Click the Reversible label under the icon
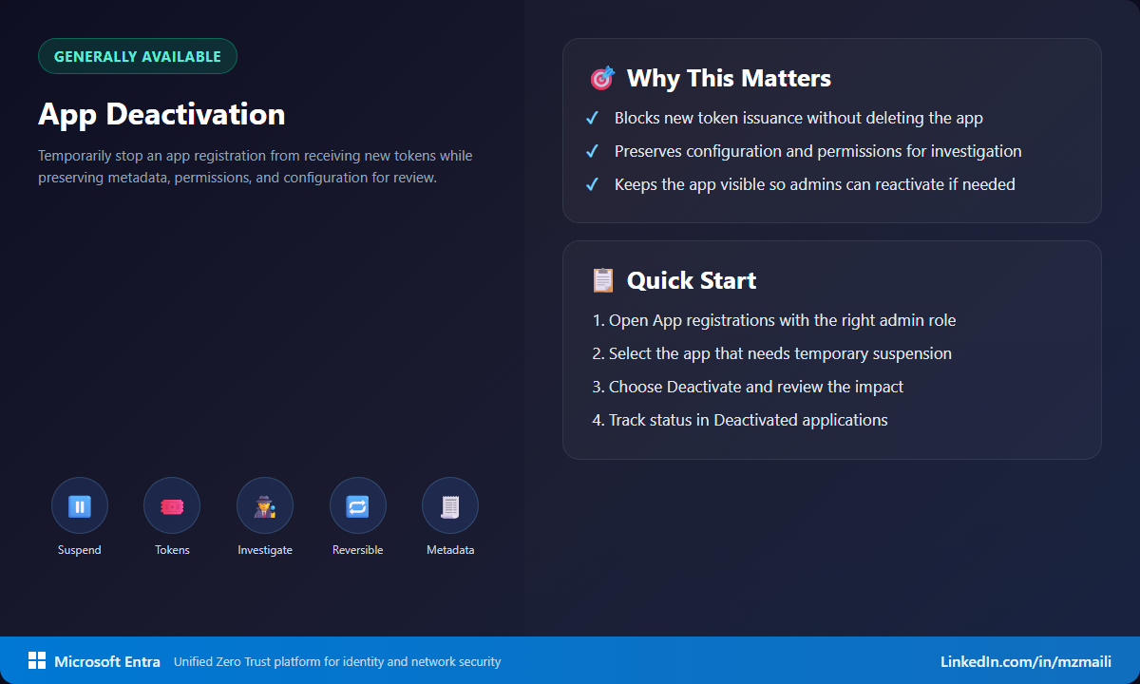The width and height of the screenshot is (1140, 684). tap(358, 550)
